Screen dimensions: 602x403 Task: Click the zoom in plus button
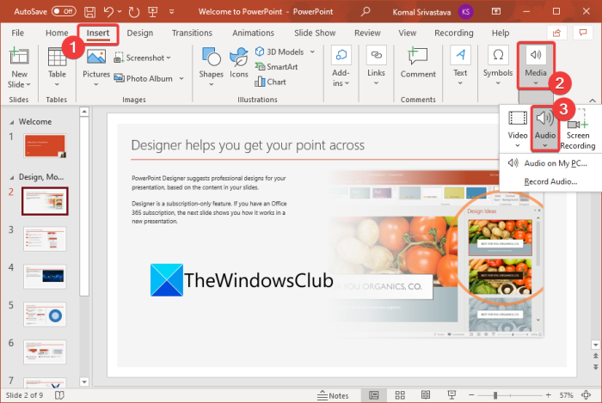click(x=549, y=395)
